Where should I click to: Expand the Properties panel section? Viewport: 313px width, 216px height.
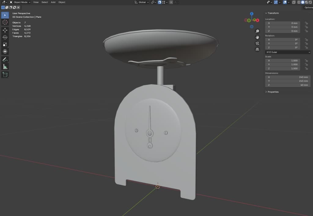273,92
